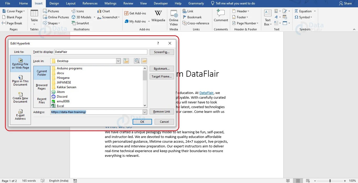The image size is (358, 183).
Task: Insert an Online Video
Action: click(x=174, y=17)
